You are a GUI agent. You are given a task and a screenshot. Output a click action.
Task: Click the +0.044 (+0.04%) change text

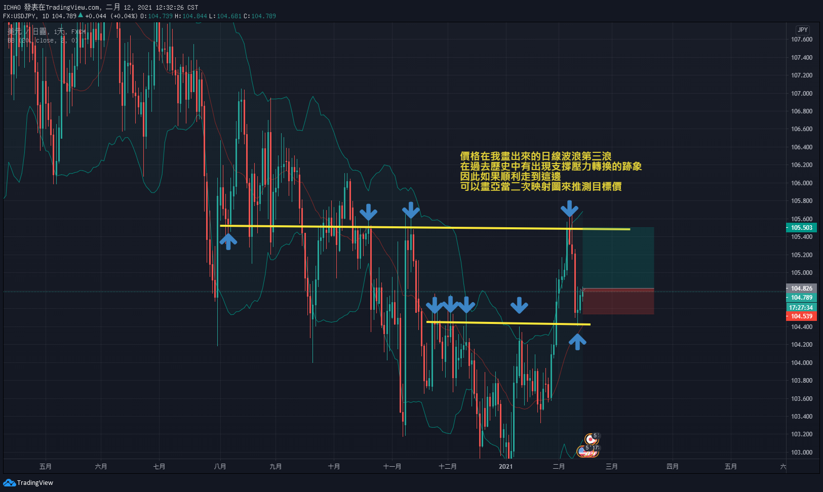tap(111, 16)
